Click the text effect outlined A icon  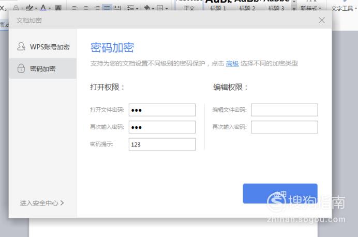16,8
